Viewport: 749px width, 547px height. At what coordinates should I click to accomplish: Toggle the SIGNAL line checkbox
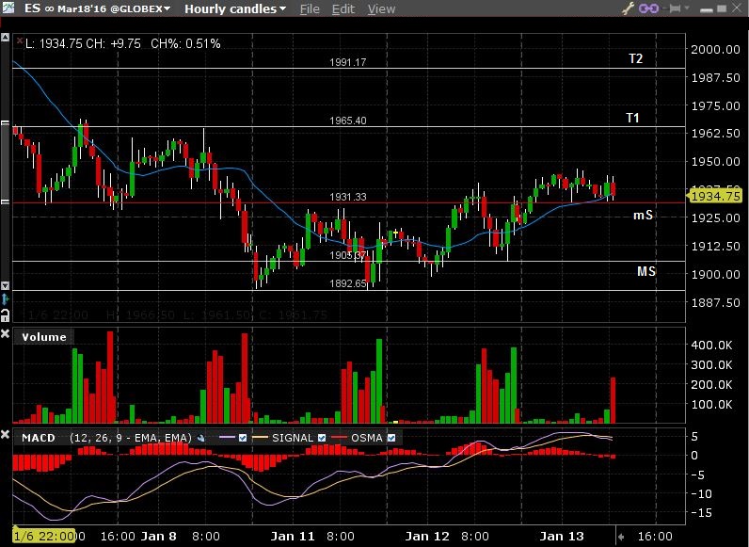323,438
